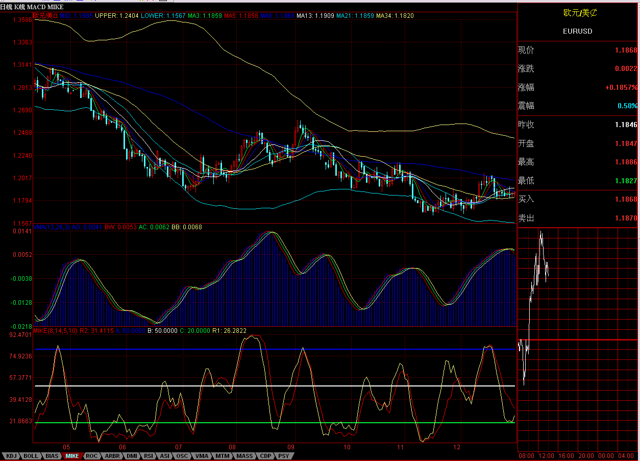Open the ROC indicator tab

(x=92, y=456)
